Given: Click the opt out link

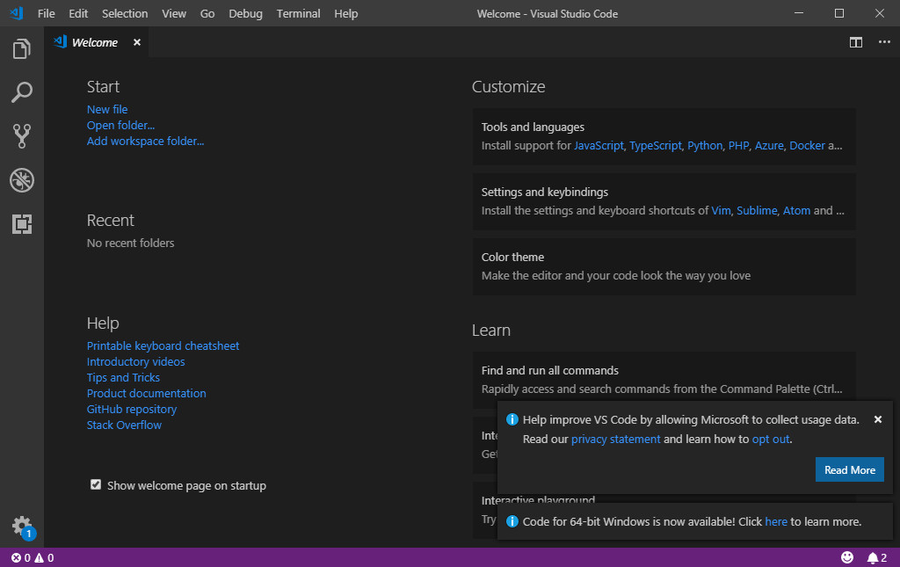Looking at the screenshot, I should coord(771,439).
